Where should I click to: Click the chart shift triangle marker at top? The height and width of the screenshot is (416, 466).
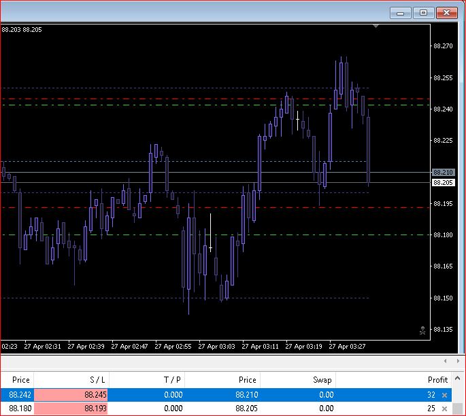coord(376,27)
